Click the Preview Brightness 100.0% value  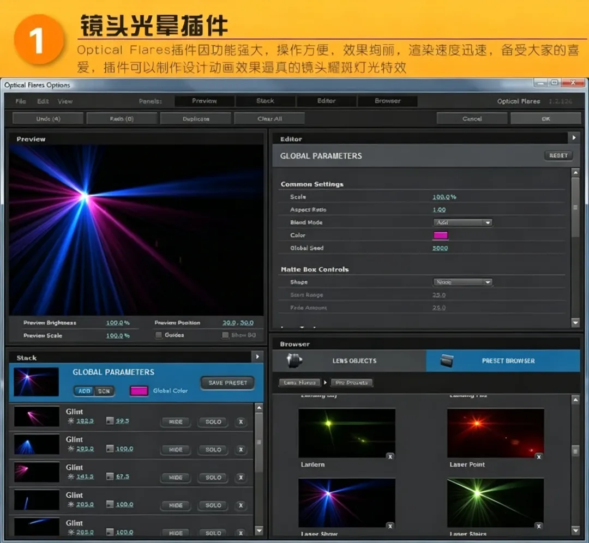tap(118, 323)
